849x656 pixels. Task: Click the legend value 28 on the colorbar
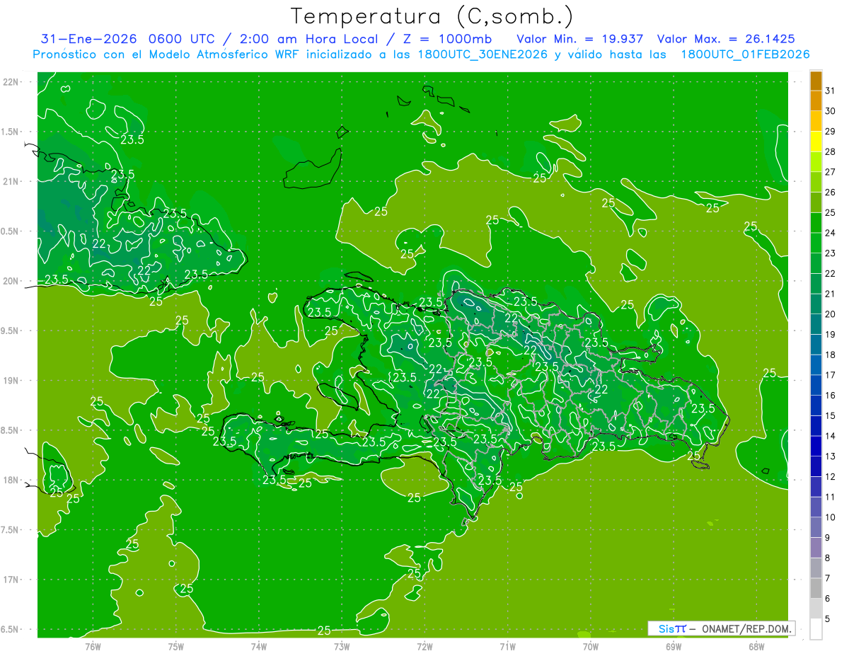pos(831,151)
